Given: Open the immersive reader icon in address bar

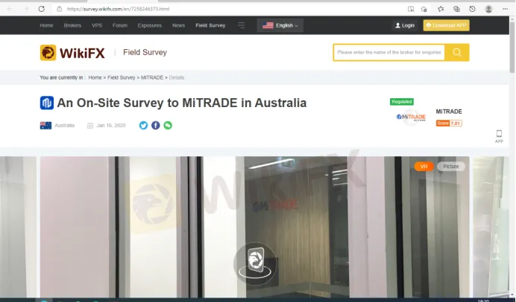Looking at the screenshot, I should click(x=411, y=9).
